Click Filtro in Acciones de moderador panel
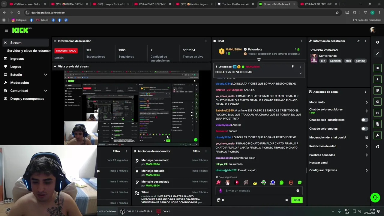 pos(196,151)
